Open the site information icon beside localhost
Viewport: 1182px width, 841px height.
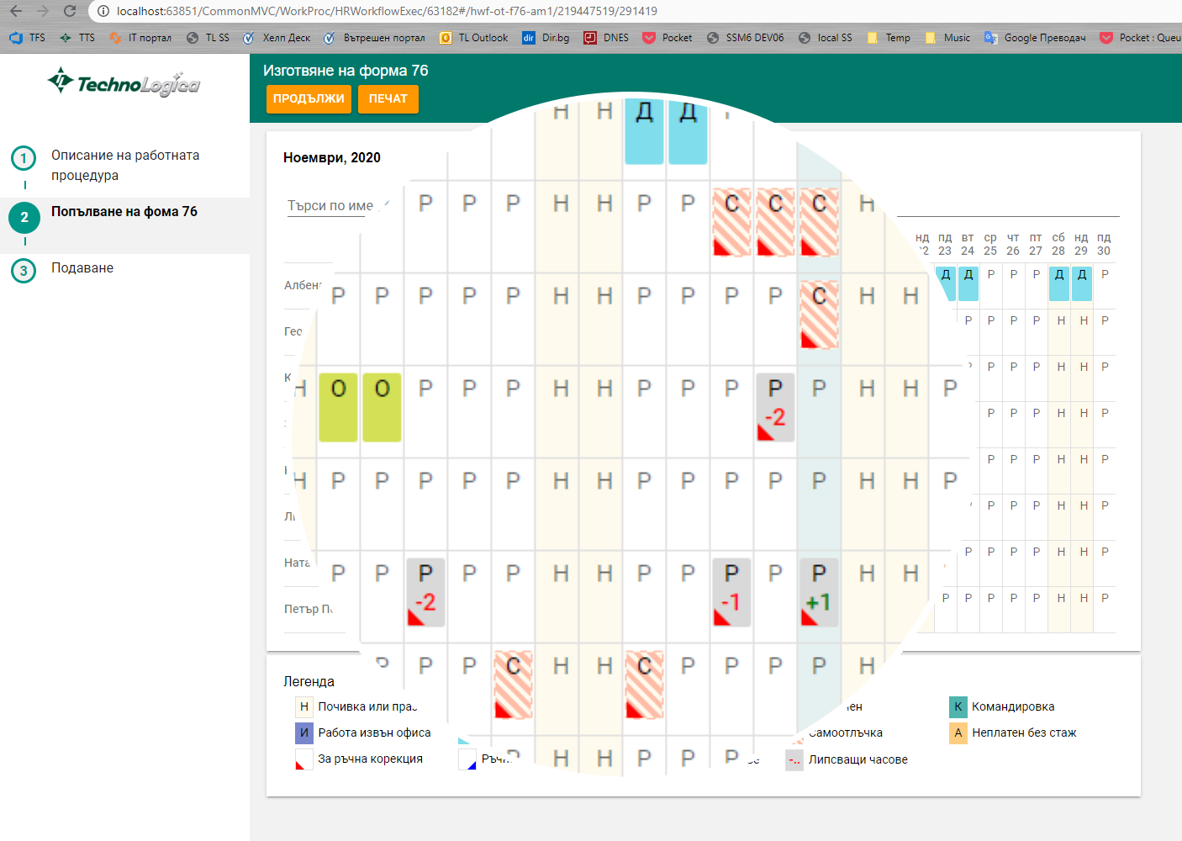pos(103,11)
